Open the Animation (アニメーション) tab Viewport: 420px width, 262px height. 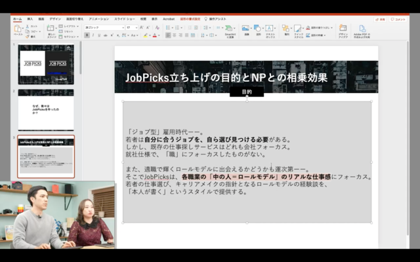coord(98,19)
